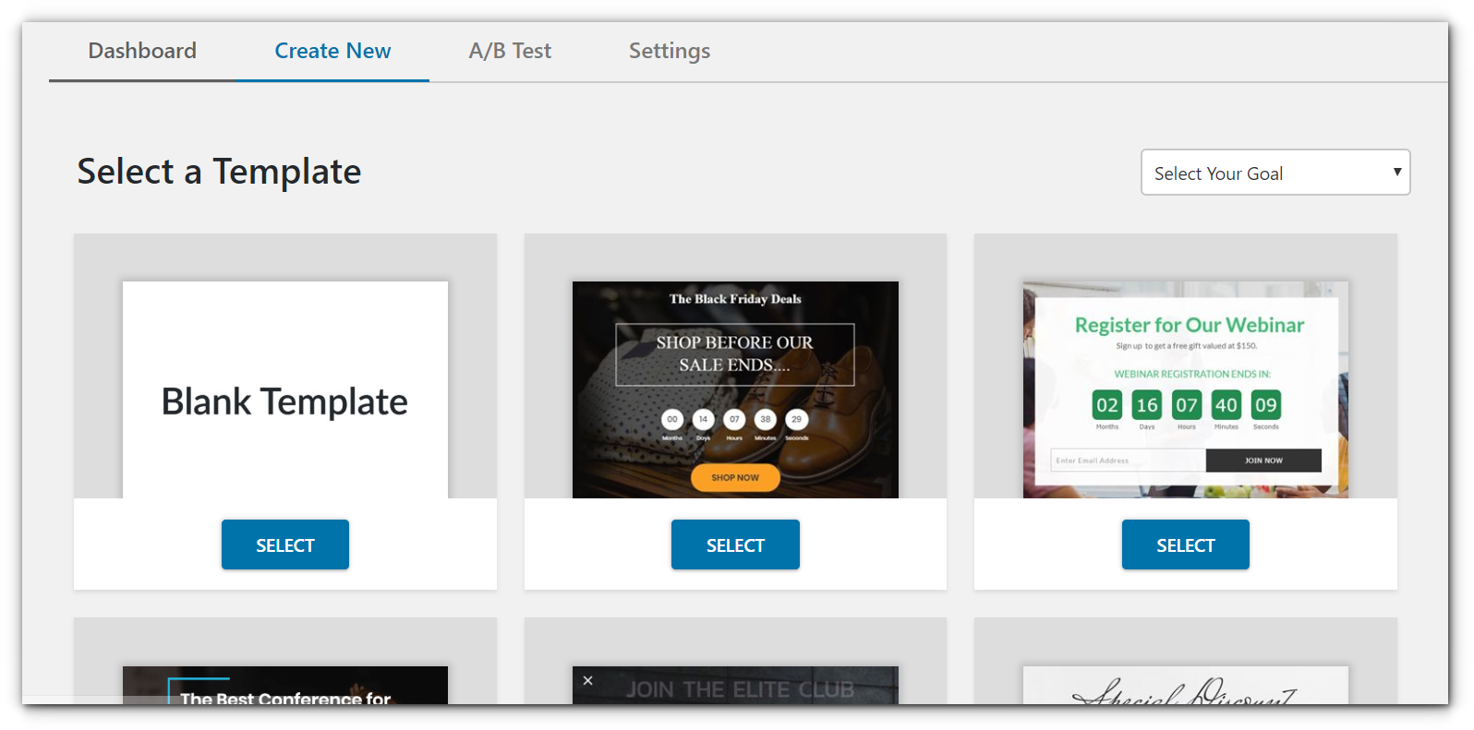Image resolution: width=1474 pixels, height=730 pixels.
Task: Open the Dashboard tab
Action: coord(142,51)
